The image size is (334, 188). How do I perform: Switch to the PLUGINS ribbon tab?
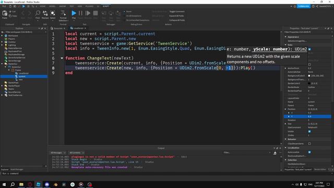point(89,6)
